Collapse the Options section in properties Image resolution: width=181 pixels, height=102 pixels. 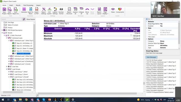147,39
